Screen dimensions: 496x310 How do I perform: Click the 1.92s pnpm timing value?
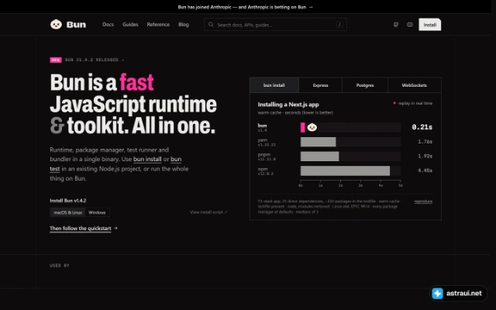click(x=425, y=157)
